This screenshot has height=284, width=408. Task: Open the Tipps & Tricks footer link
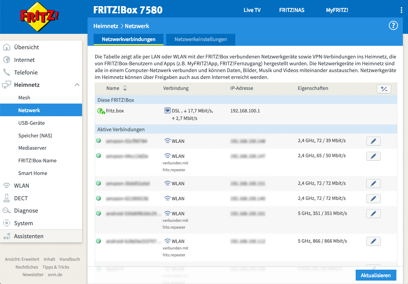(56, 267)
